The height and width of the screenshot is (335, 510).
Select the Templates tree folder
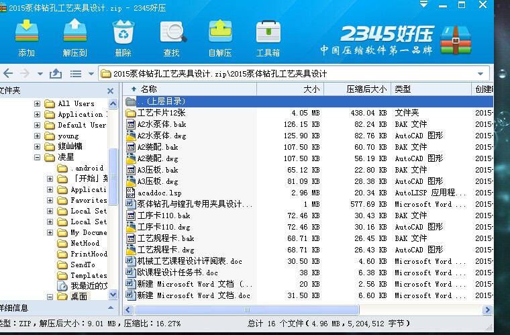(82, 275)
